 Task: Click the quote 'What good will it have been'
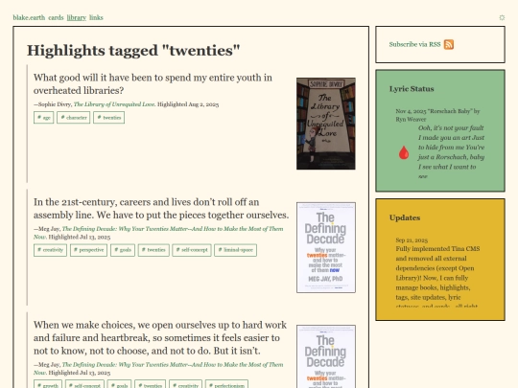coord(153,83)
